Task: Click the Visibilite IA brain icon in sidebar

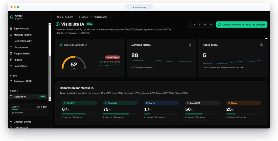Action: point(11,97)
